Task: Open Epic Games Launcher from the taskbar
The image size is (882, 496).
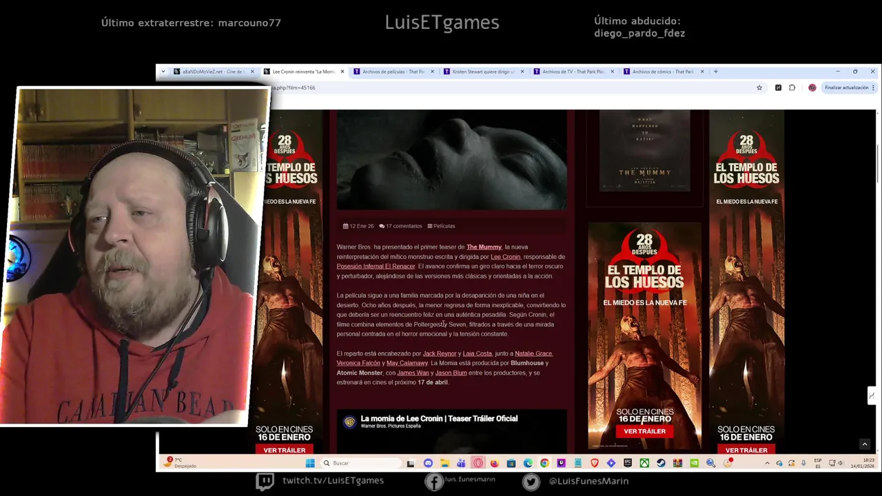Action: pyautogui.click(x=628, y=463)
